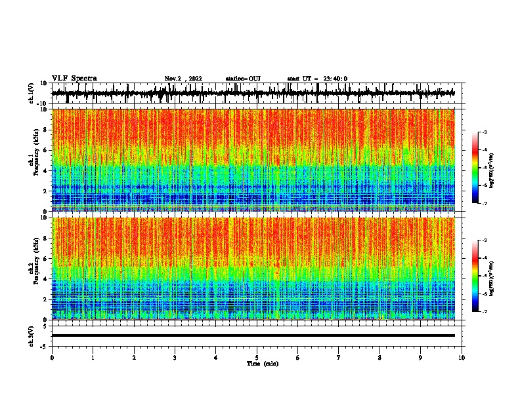Click the time axis tick label "4"
The height and width of the screenshot is (401, 520).
pos(215,358)
